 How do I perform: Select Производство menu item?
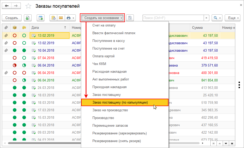tap(103, 118)
